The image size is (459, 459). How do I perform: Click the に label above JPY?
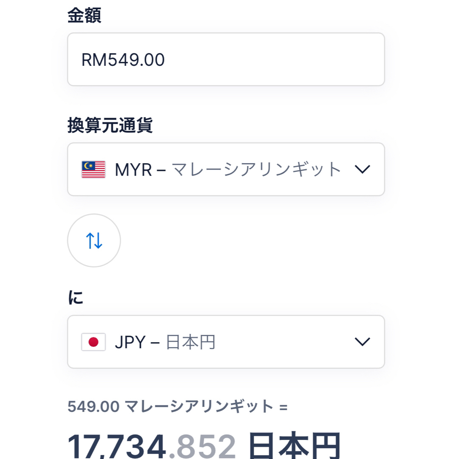pyautogui.click(x=76, y=297)
